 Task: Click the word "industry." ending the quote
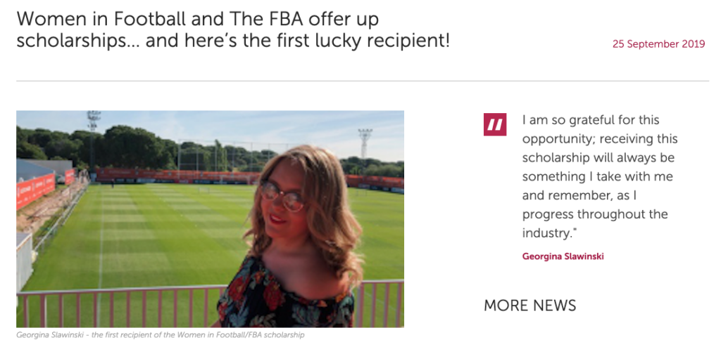click(x=551, y=232)
